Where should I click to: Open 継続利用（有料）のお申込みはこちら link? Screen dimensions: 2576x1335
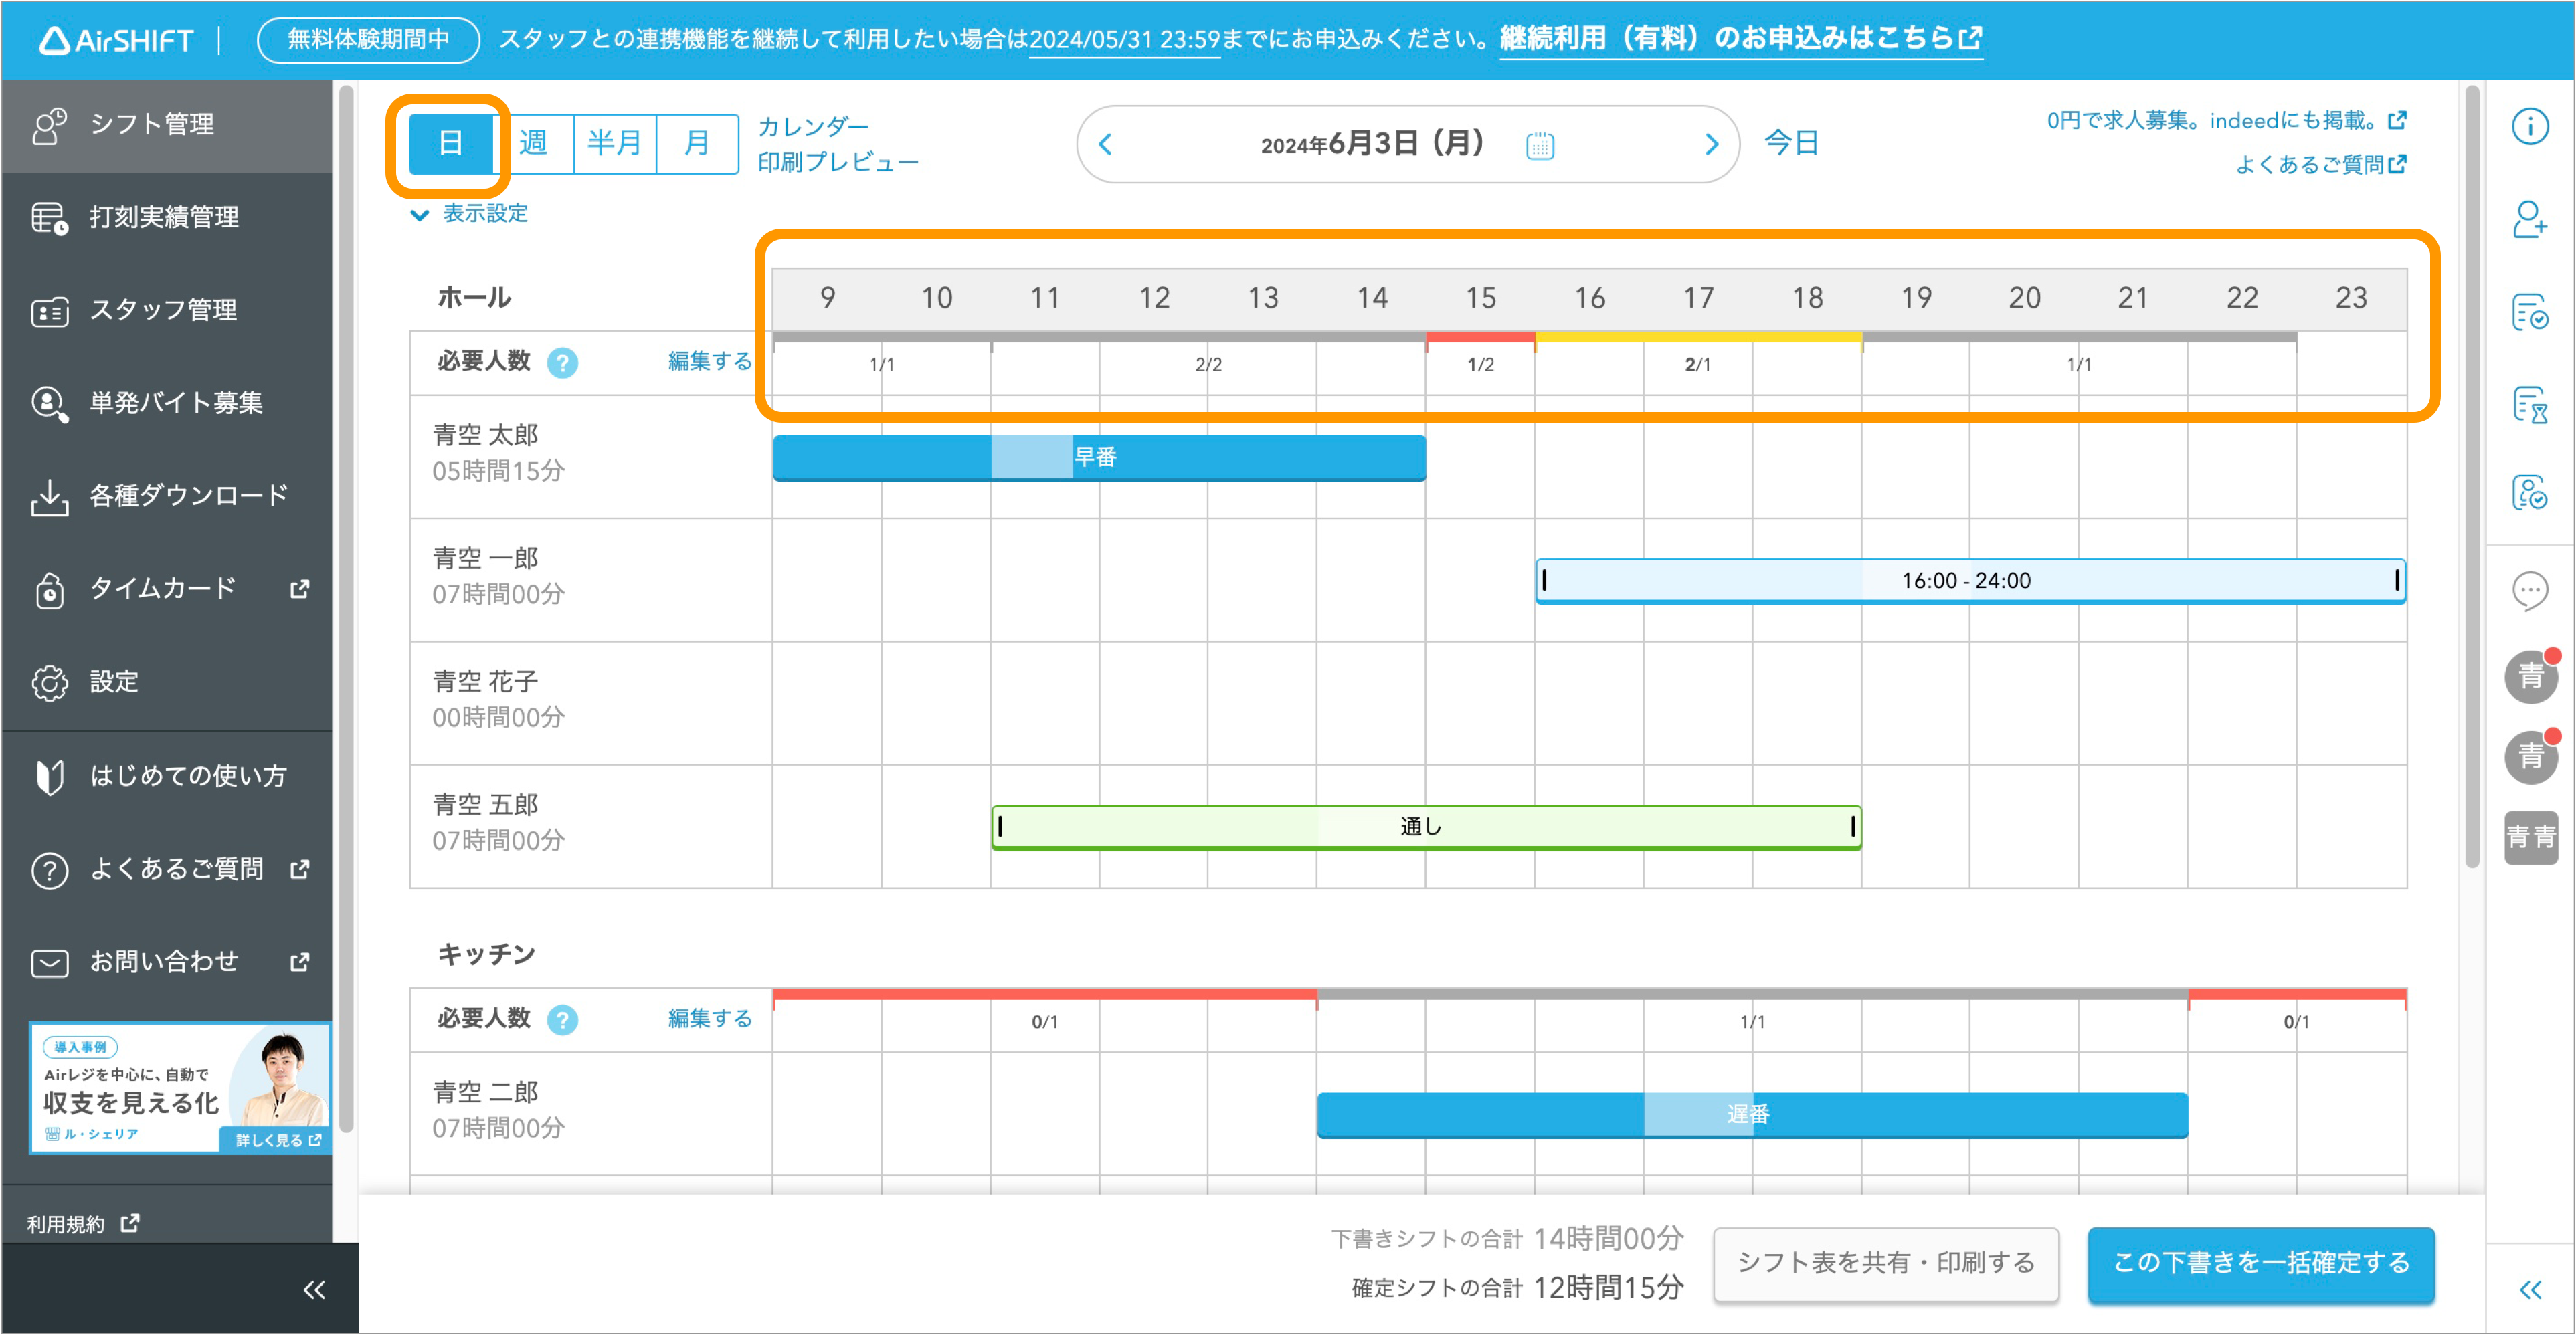(1741, 39)
